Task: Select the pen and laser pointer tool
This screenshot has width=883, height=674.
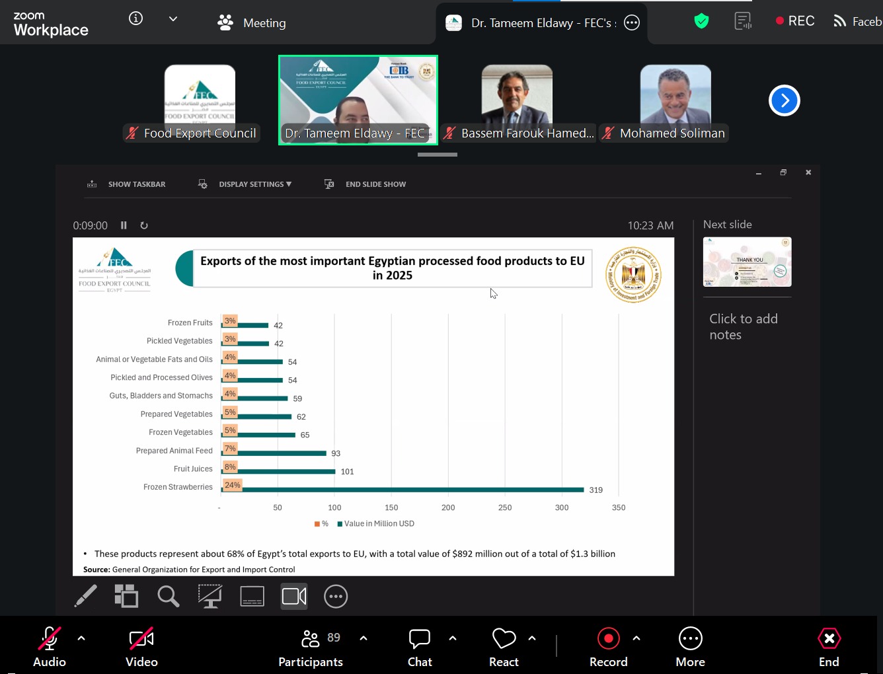Action: pyautogui.click(x=86, y=596)
